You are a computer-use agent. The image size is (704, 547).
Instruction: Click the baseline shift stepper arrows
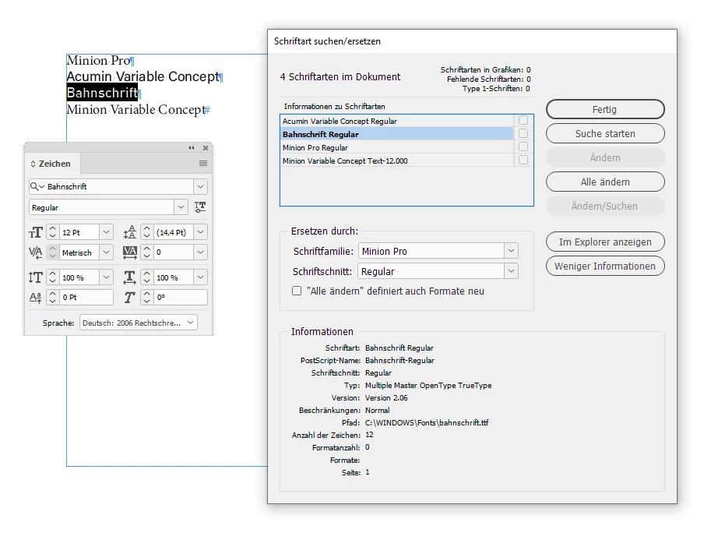point(52,298)
